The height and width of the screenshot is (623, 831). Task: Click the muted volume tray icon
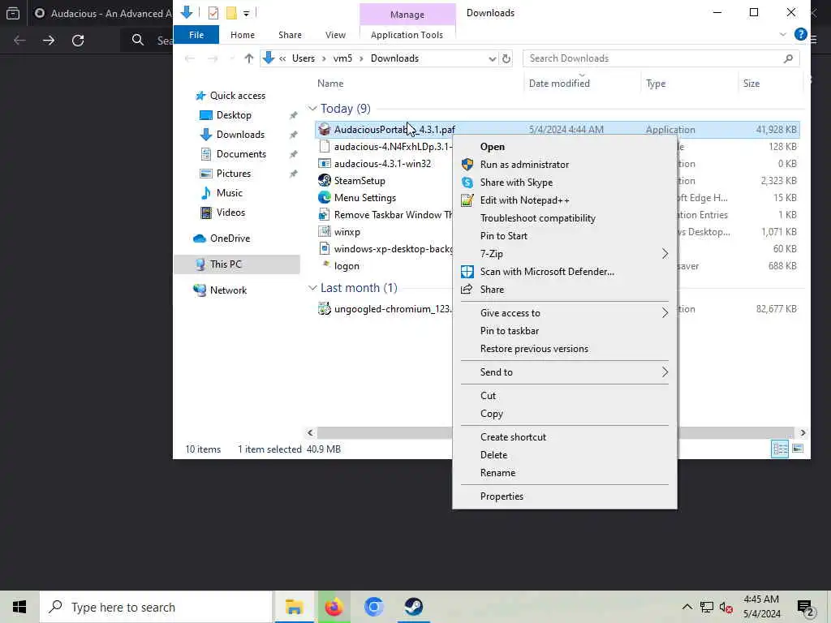[726, 607]
